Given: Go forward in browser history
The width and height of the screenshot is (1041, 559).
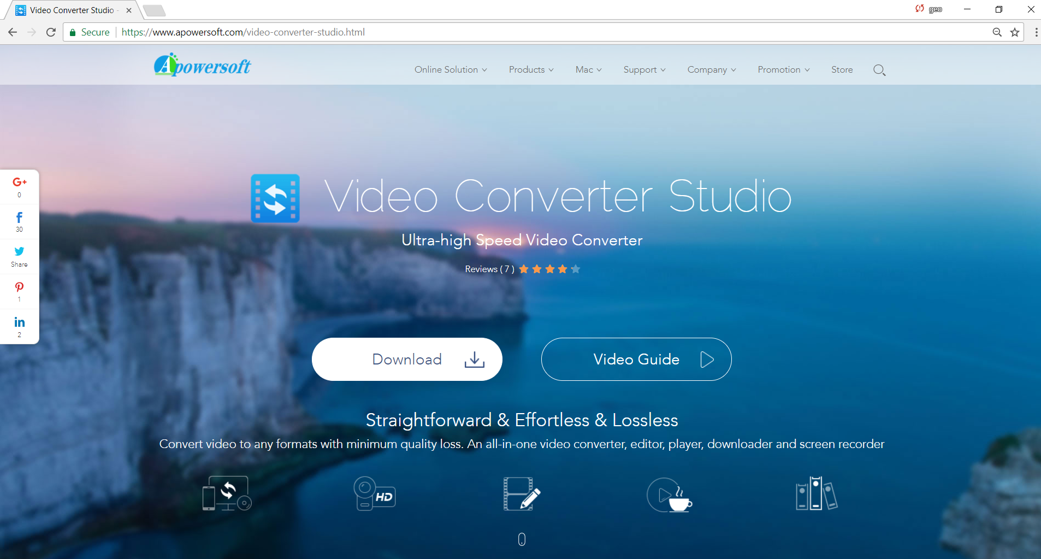Looking at the screenshot, I should click(32, 32).
